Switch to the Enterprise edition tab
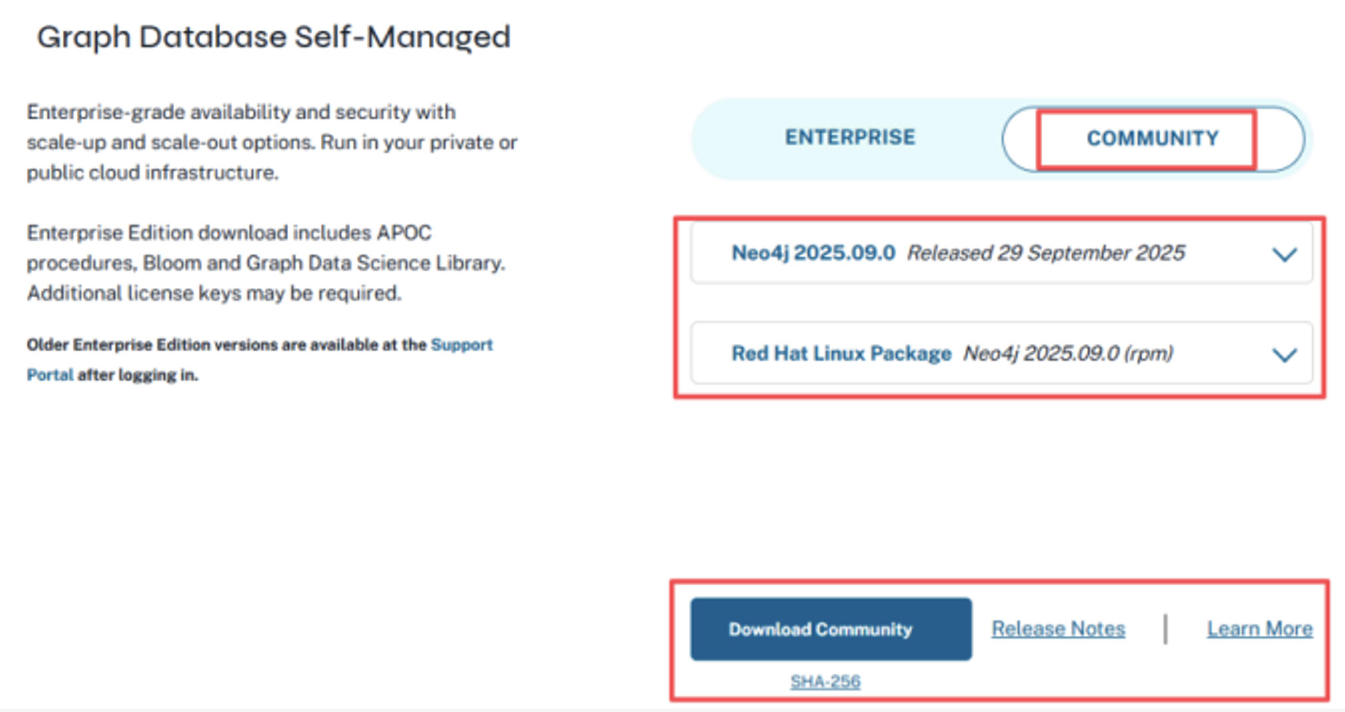 (850, 138)
